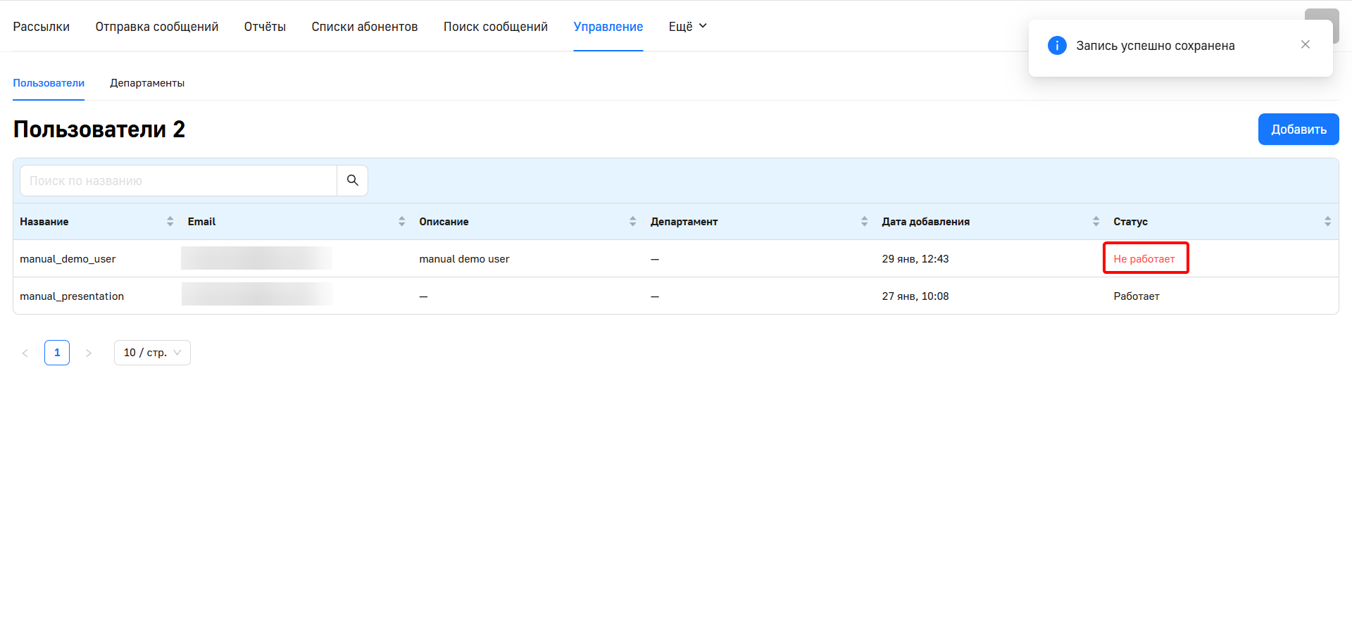Sort by Email column arrows

tap(401, 222)
